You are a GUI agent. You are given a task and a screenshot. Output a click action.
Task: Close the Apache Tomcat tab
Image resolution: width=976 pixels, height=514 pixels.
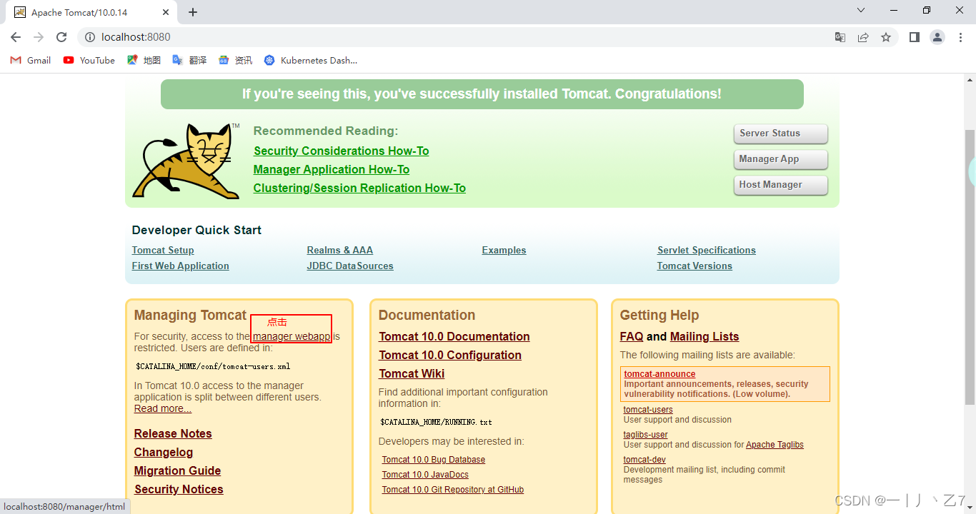pyautogui.click(x=166, y=12)
